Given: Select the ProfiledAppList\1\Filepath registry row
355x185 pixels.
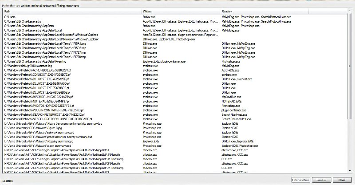Looking at the screenshot, I should click(x=175, y=155).
